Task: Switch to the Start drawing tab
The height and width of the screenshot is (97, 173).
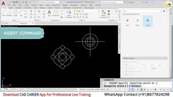Action: pos(6,23)
